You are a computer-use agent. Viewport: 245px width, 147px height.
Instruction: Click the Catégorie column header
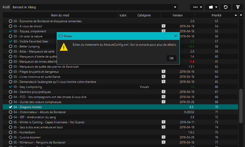pyautogui.click(x=144, y=15)
